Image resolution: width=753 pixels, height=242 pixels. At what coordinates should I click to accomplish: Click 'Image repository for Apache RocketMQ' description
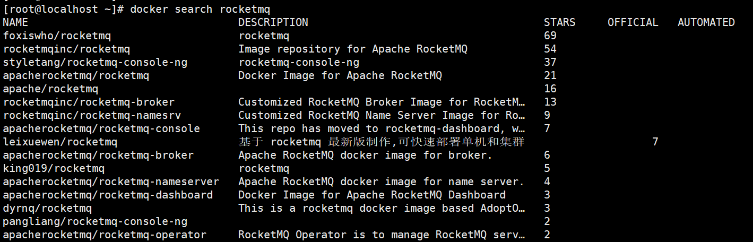(x=353, y=49)
